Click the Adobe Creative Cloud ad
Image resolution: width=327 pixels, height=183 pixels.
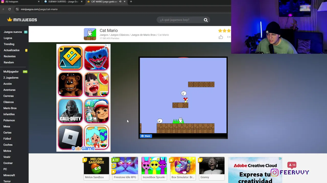pyautogui.click(x=255, y=170)
